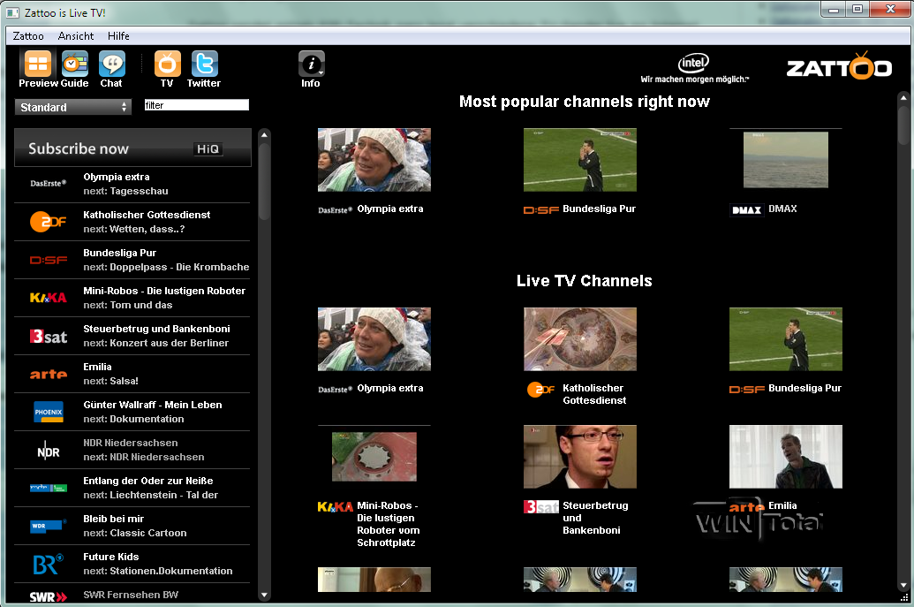914x607 pixels.
Task: Click the main panel scrollbar up arrow
Action: pos(903,97)
